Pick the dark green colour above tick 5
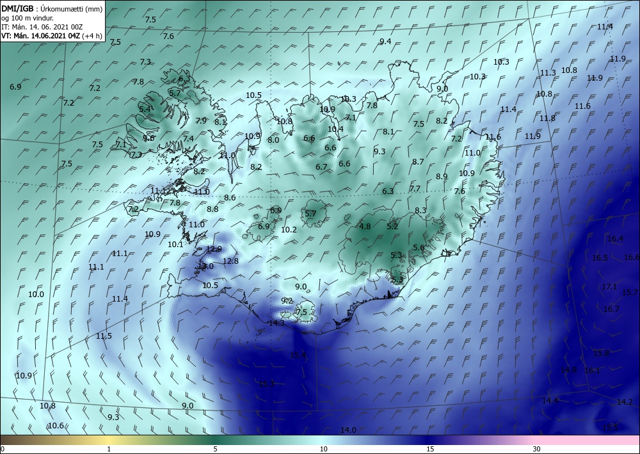Viewport: 640px width, 454px height. 215,440
